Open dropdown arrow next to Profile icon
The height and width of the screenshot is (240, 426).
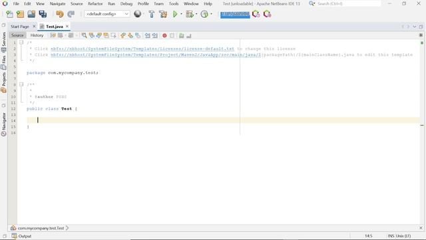pyautogui.click(x=211, y=14)
